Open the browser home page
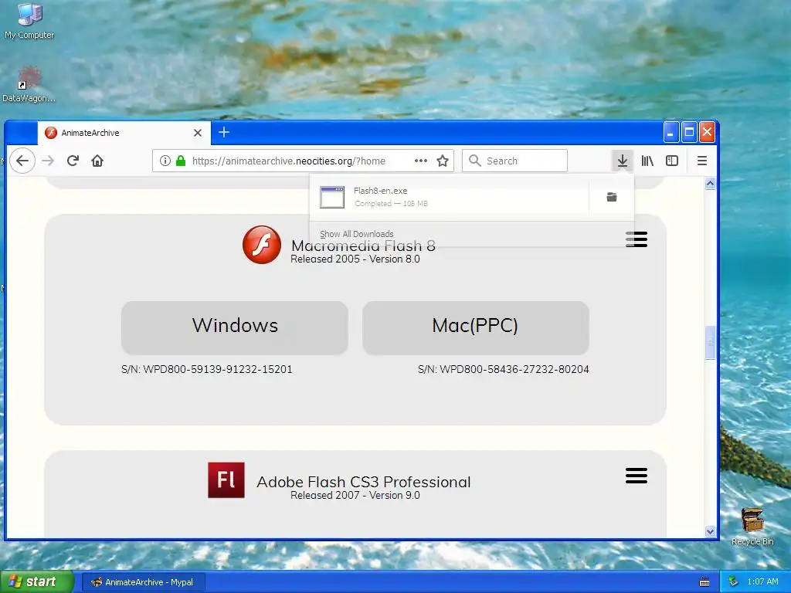 [x=97, y=161]
